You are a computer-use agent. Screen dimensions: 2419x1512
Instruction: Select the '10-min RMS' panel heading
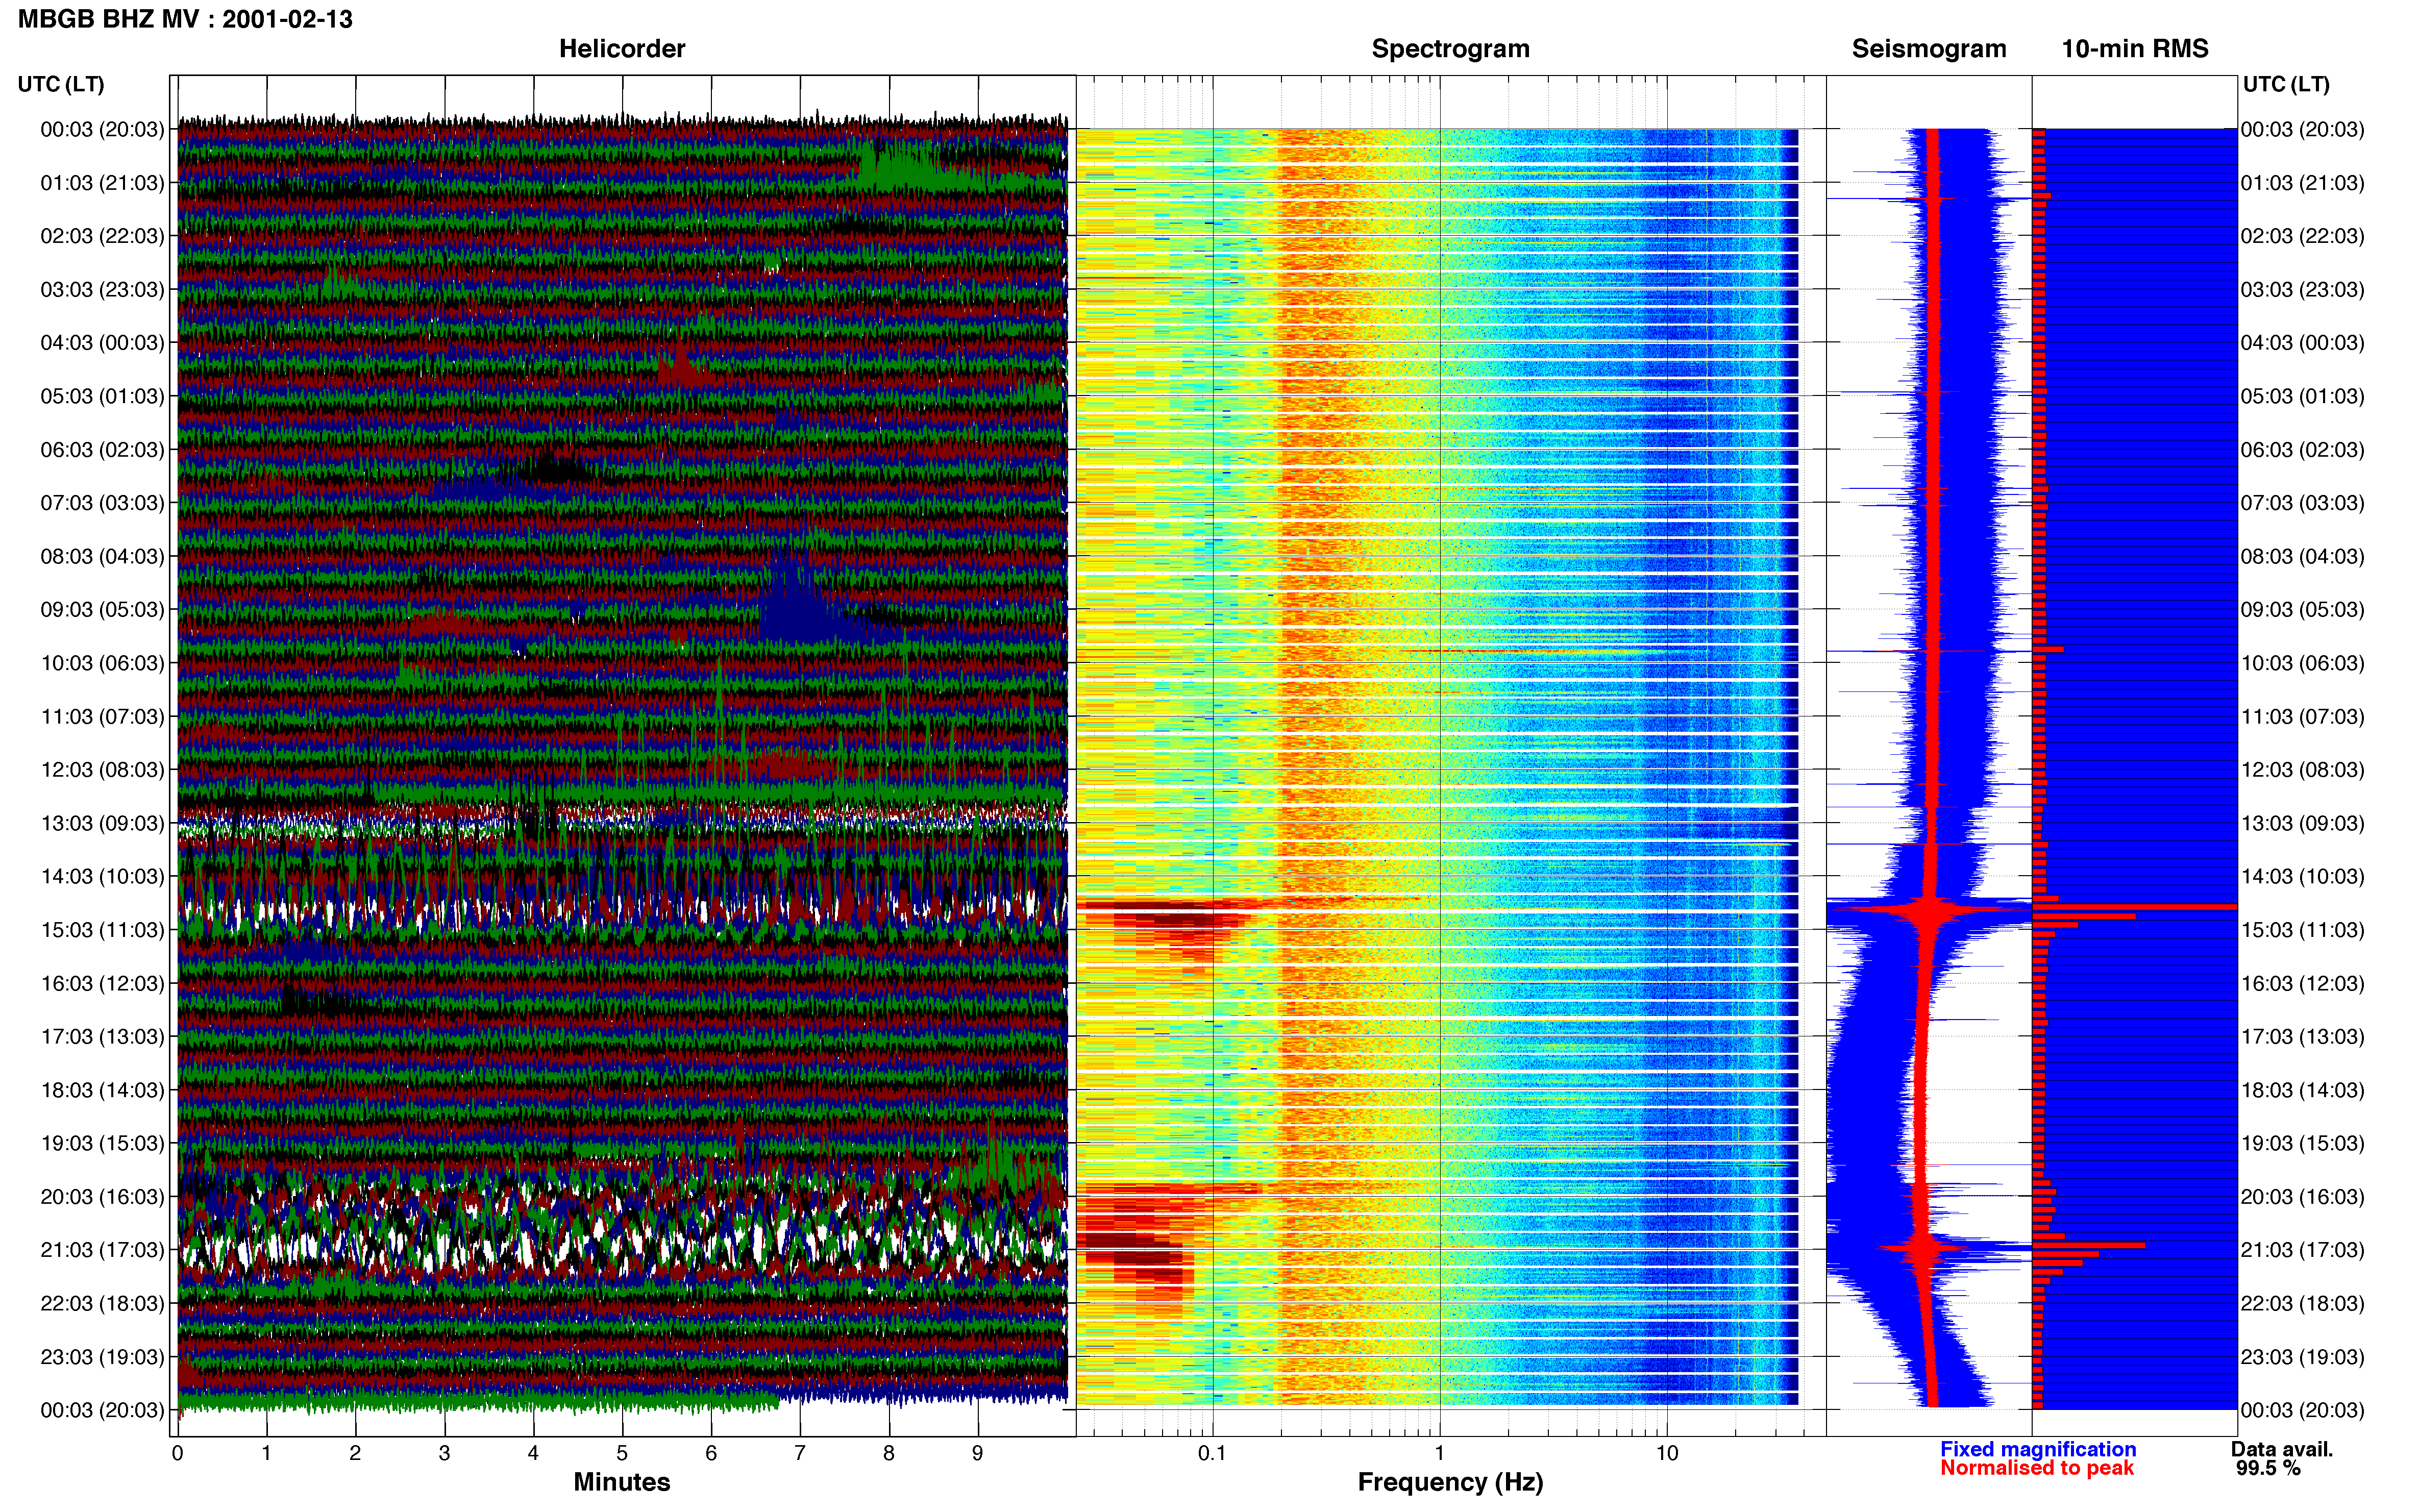click(2135, 49)
